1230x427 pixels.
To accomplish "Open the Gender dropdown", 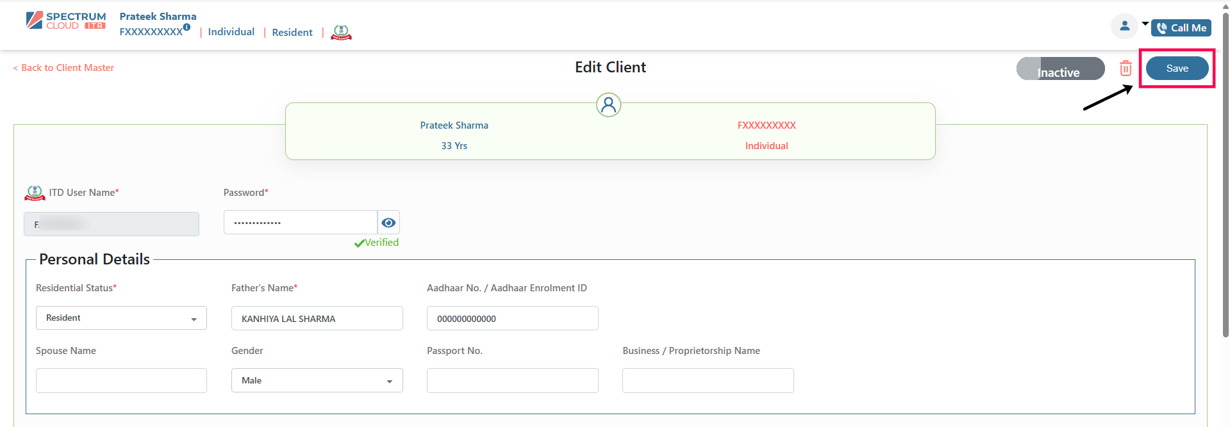I will [317, 381].
